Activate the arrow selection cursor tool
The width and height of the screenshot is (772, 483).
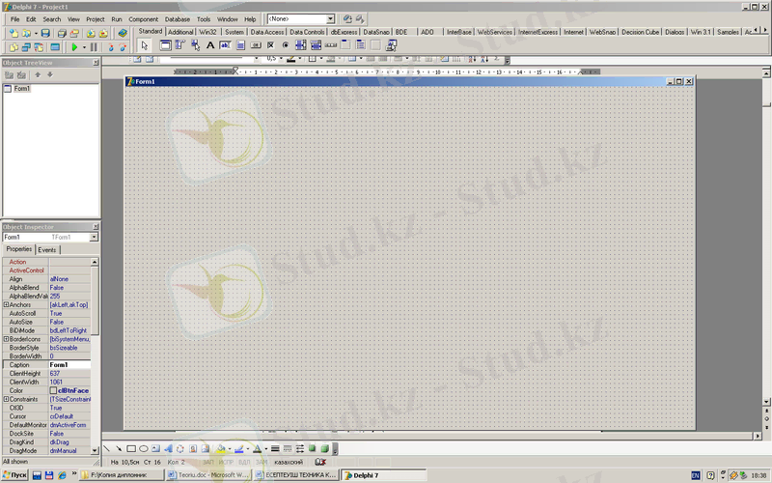tap(144, 45)
